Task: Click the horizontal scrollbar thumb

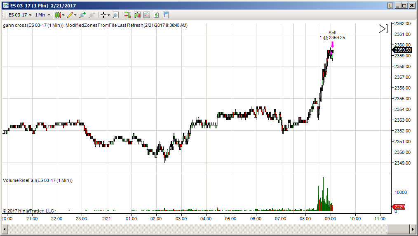Action: [x=398, y=229]
